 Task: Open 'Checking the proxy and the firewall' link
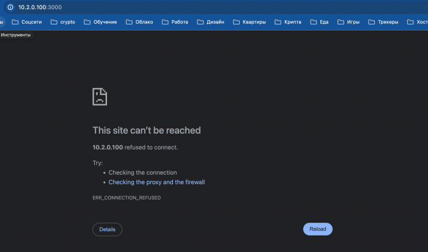pos(157,182)
